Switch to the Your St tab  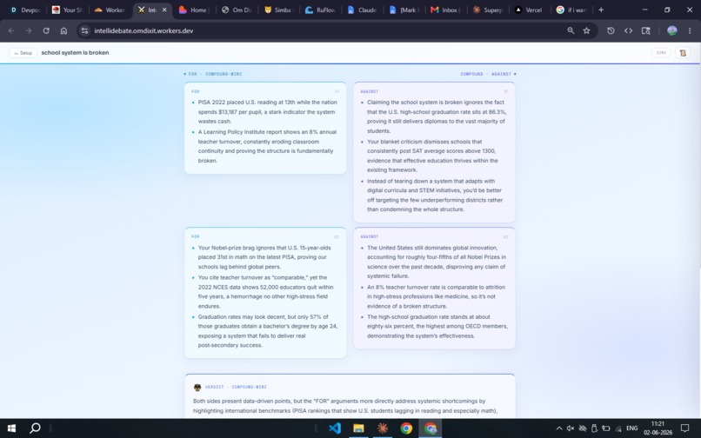tap(68, 10)
